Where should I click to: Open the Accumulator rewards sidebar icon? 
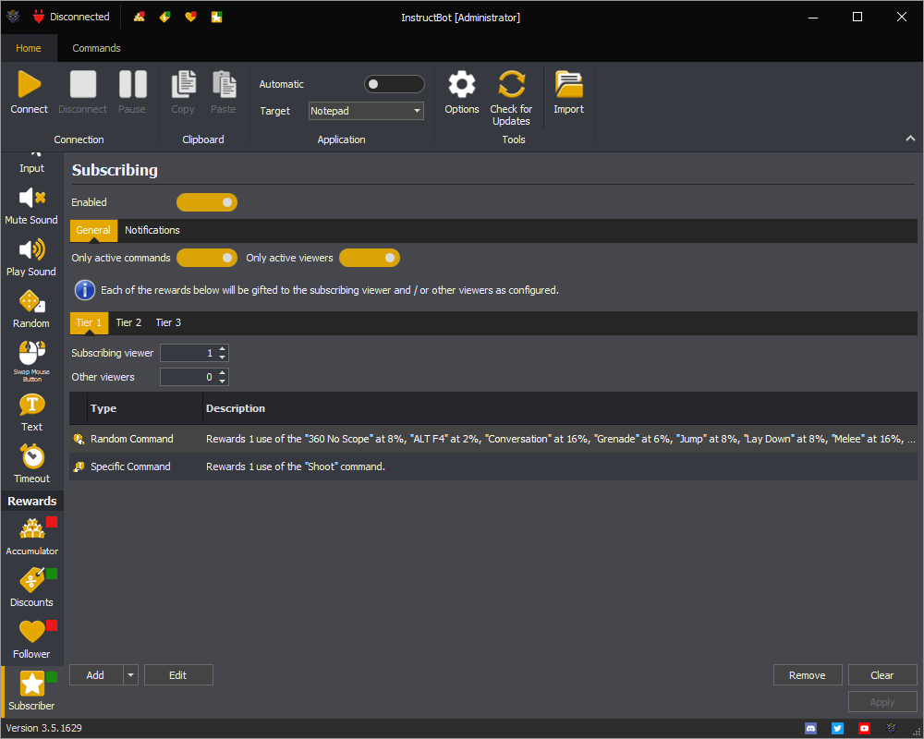[x=31, y=528]
